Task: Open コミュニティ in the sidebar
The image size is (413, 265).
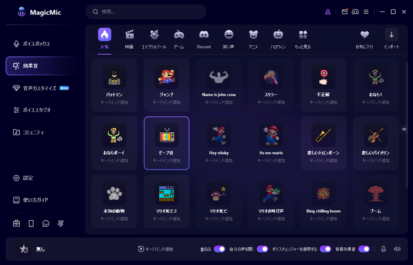Action: pos(40,132)
